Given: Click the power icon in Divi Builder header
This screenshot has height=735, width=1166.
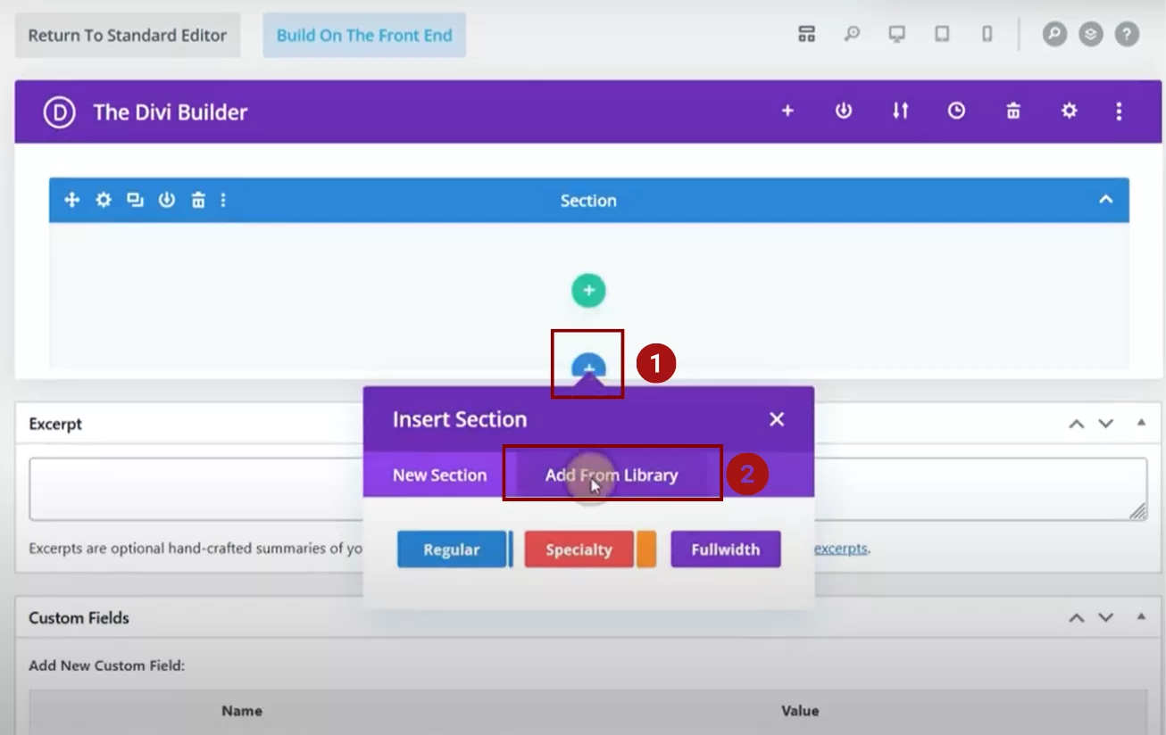Looking at the screenshot, I should click(844, 111).
